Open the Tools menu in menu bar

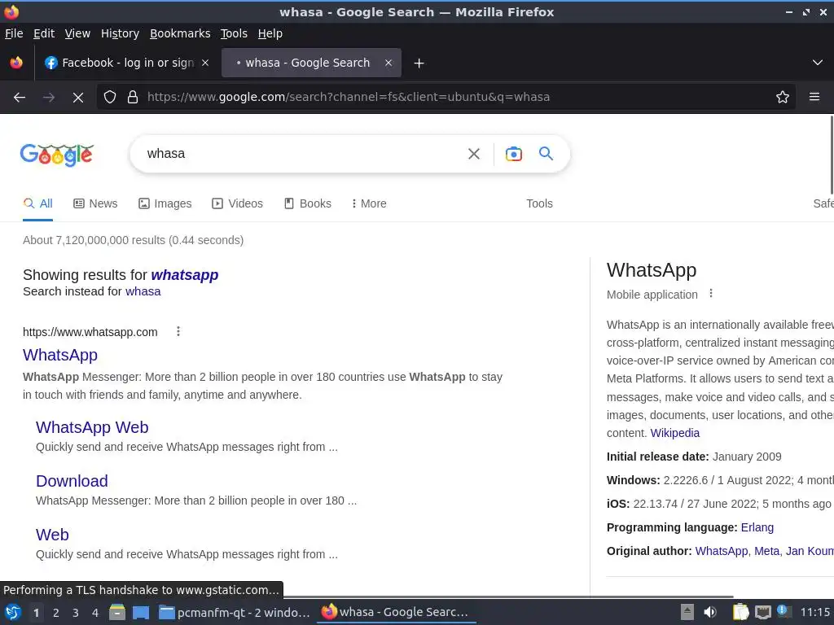pyautogui.click(x=234, y=33)
